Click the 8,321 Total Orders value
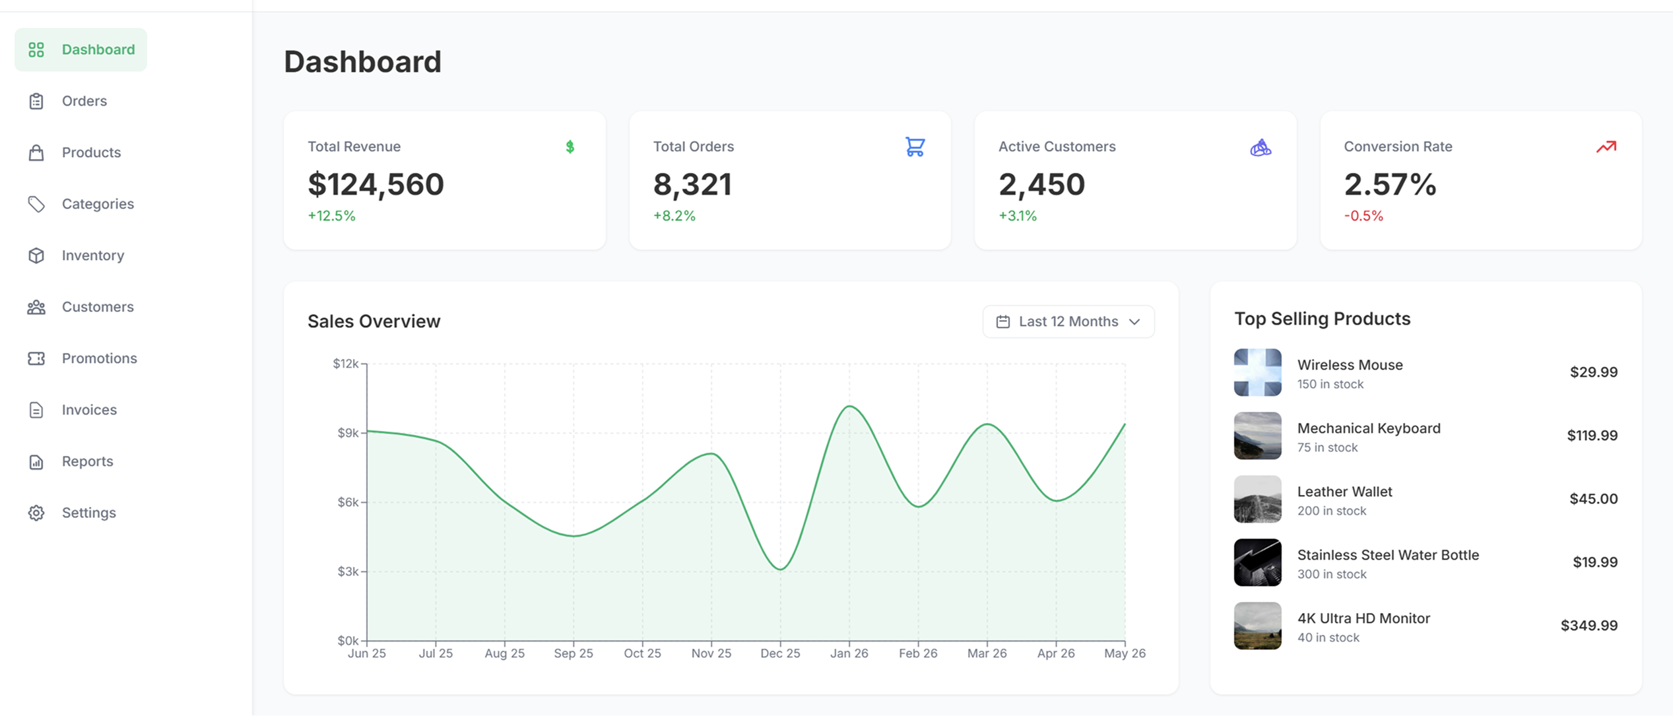Viewport: 1673px width, 716px height. (692, 184)
